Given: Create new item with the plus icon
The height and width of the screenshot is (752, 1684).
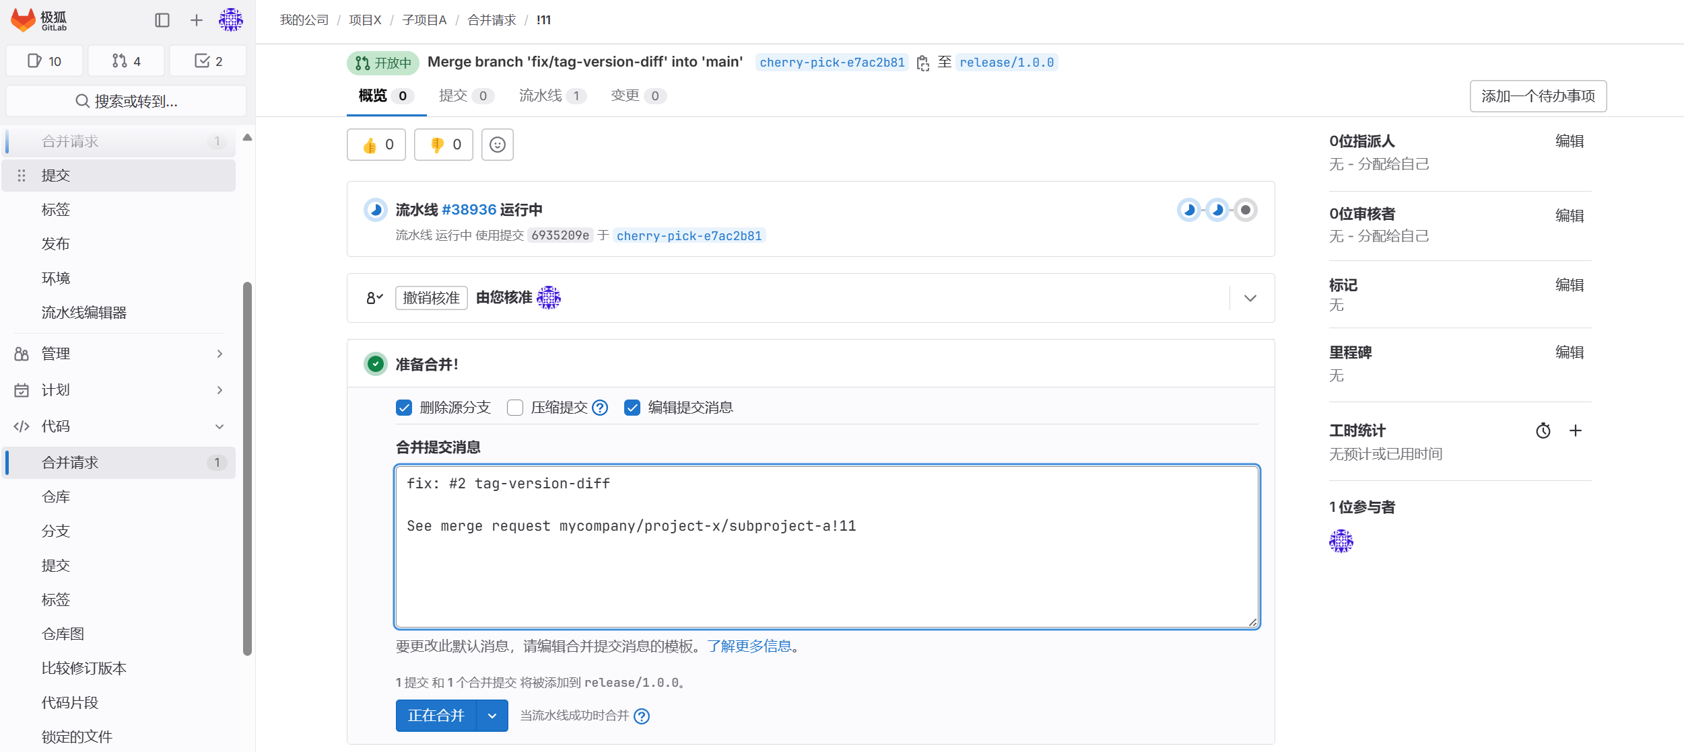Looking at the screenshot, I should (196, 20).
